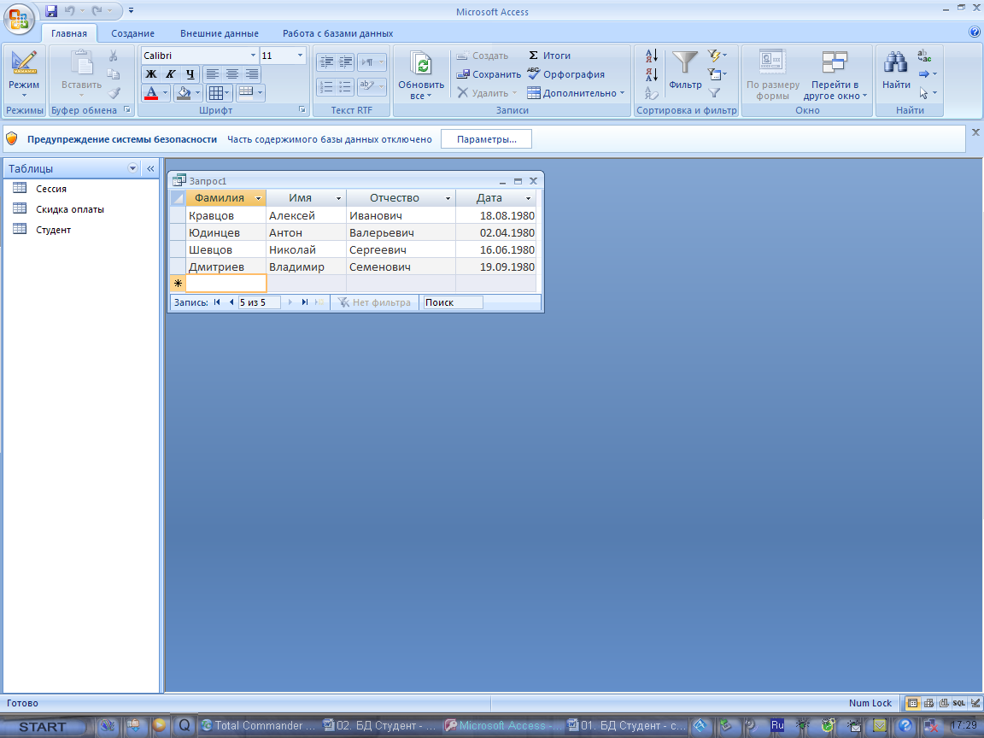Open 01. БД Студент taskbar document

(625, 726)
